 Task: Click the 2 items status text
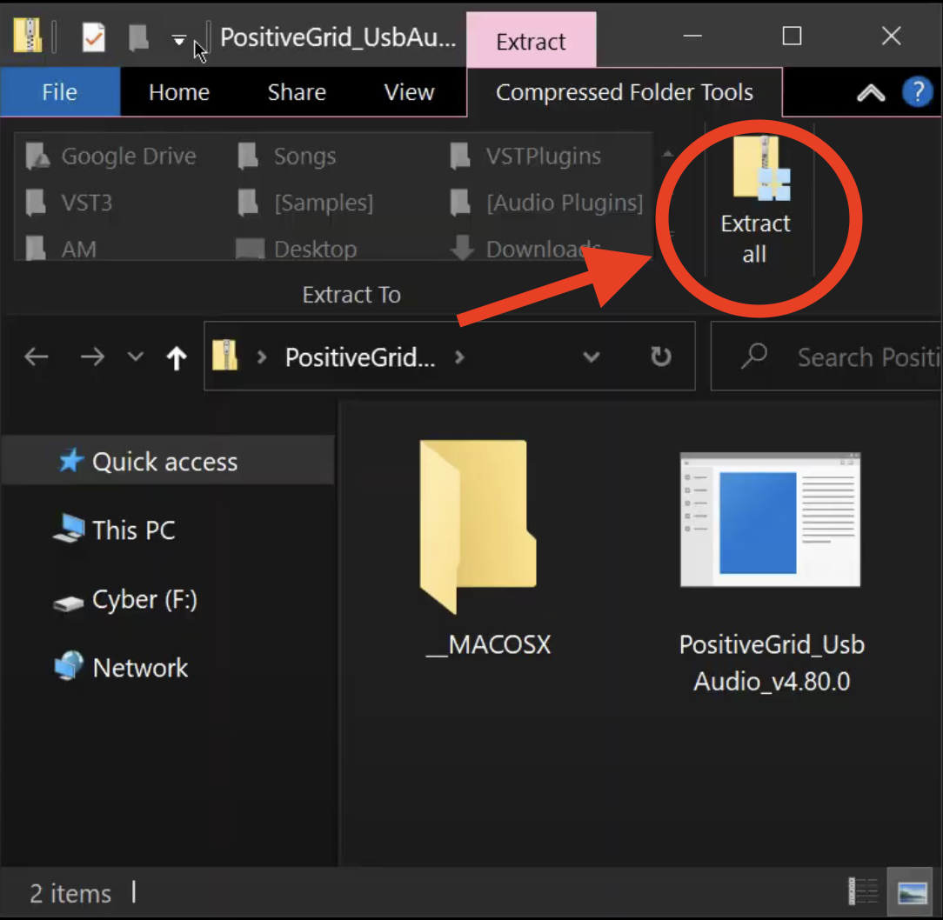(70, 894)
